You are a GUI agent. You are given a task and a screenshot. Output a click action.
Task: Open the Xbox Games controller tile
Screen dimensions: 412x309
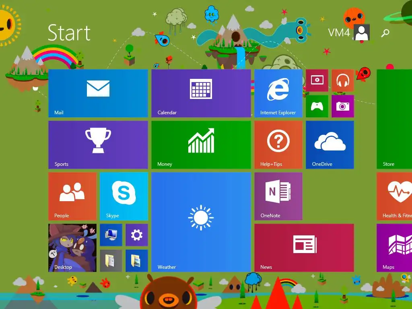[x=317, y=106]
